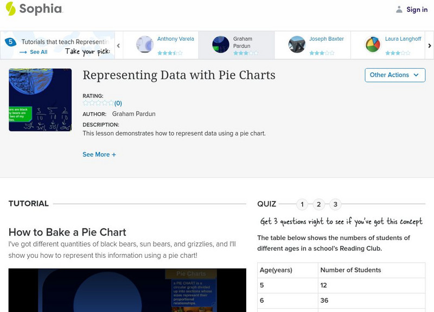Expand the See More description section

99,154
